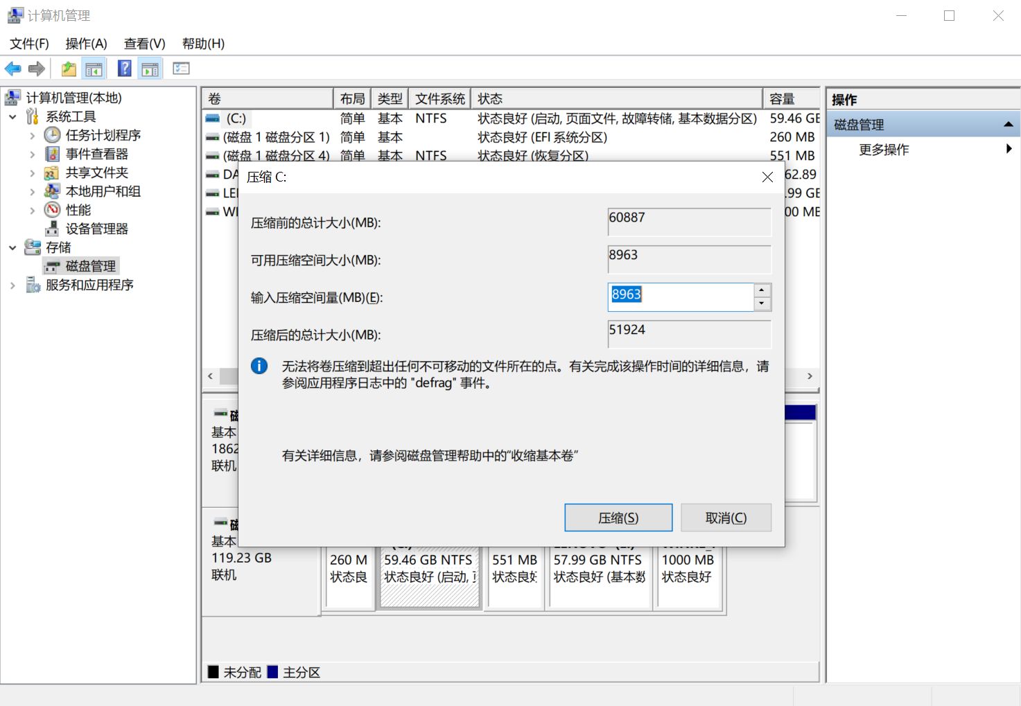Open the 文件(F) menu

pyautogui.click(x=29, y=43)
